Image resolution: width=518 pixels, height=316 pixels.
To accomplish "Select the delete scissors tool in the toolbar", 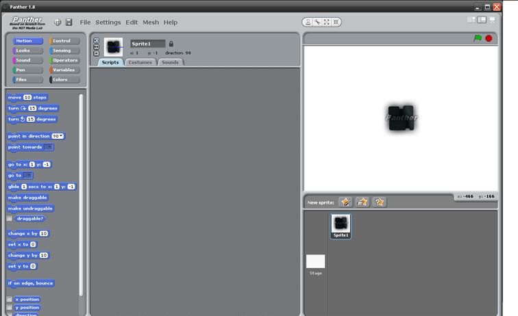I will (x=317, y=22).
